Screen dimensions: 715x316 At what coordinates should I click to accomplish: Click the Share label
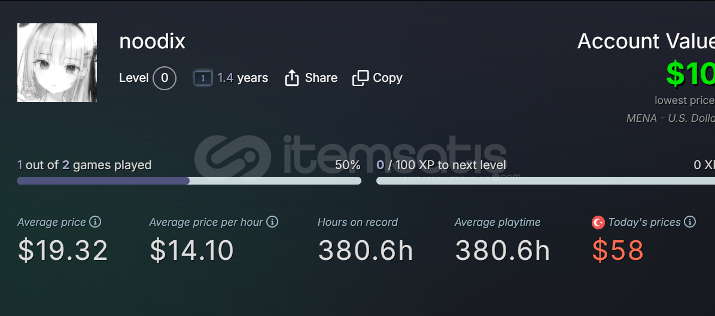pyautogui.click(x=321, y=78)
